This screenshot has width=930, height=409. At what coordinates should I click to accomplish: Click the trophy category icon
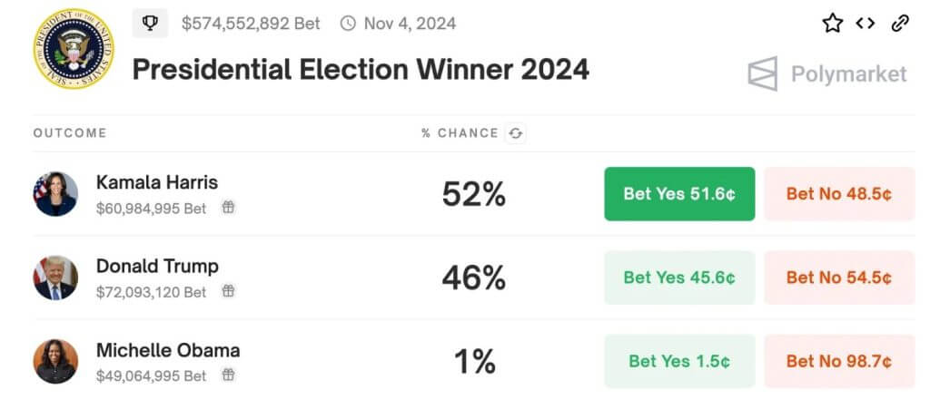pos(150,23)
